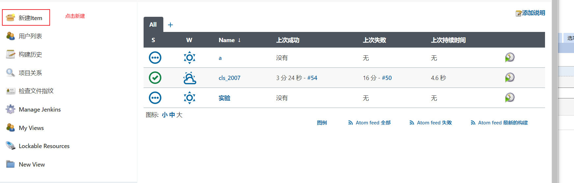The height and width of the screenshot is (183, 574).
Task: Click the Manage Jenkins gear icon
Action: [x=11, y=109]
